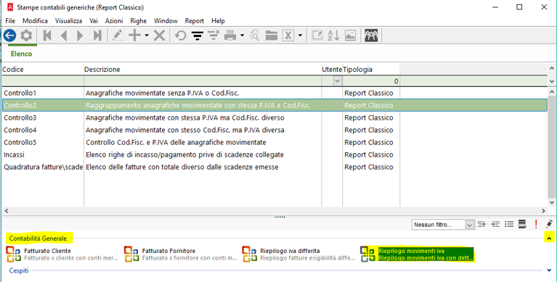The width and height of the screenshot is (557, 282).
Task: Click the vertical scrollbar of the list
Action: pos(551,147)
